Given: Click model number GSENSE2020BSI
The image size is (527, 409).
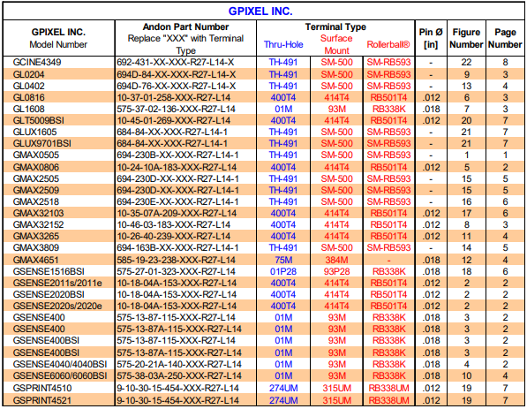Looking at the screenshot, I should (x=49, y=295).
